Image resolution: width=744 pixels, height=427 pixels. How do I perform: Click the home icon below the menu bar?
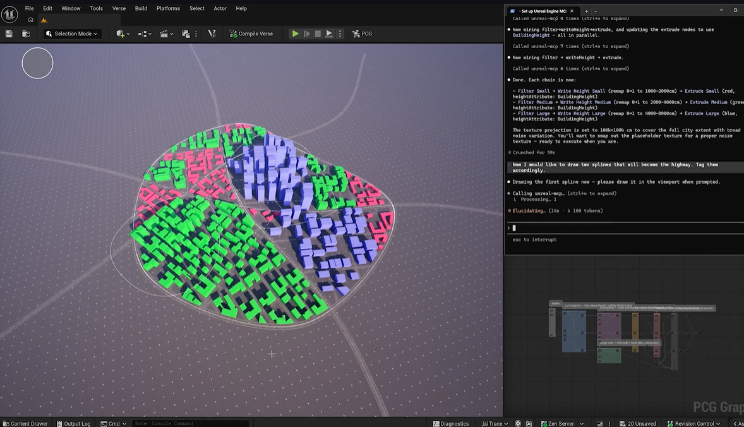coord(30,20)
